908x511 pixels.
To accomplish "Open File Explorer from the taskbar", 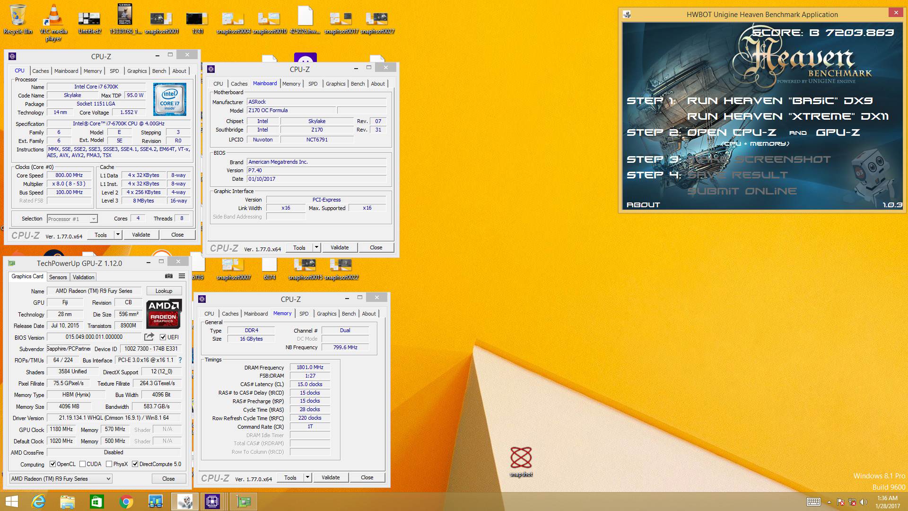I will 68,502.
